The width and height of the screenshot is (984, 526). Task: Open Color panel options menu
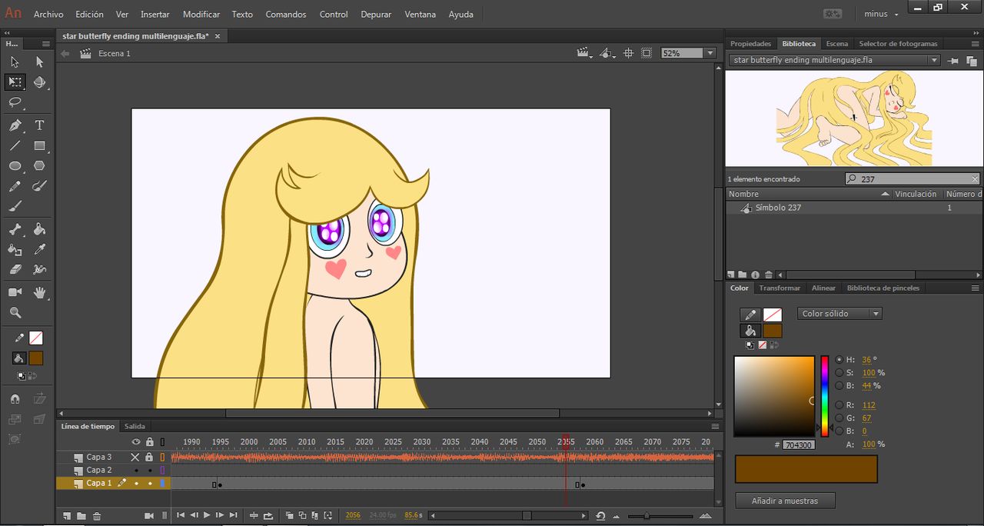(975, 288)
